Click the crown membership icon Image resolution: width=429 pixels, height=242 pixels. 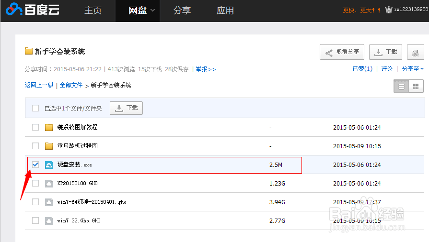point(389,10)
